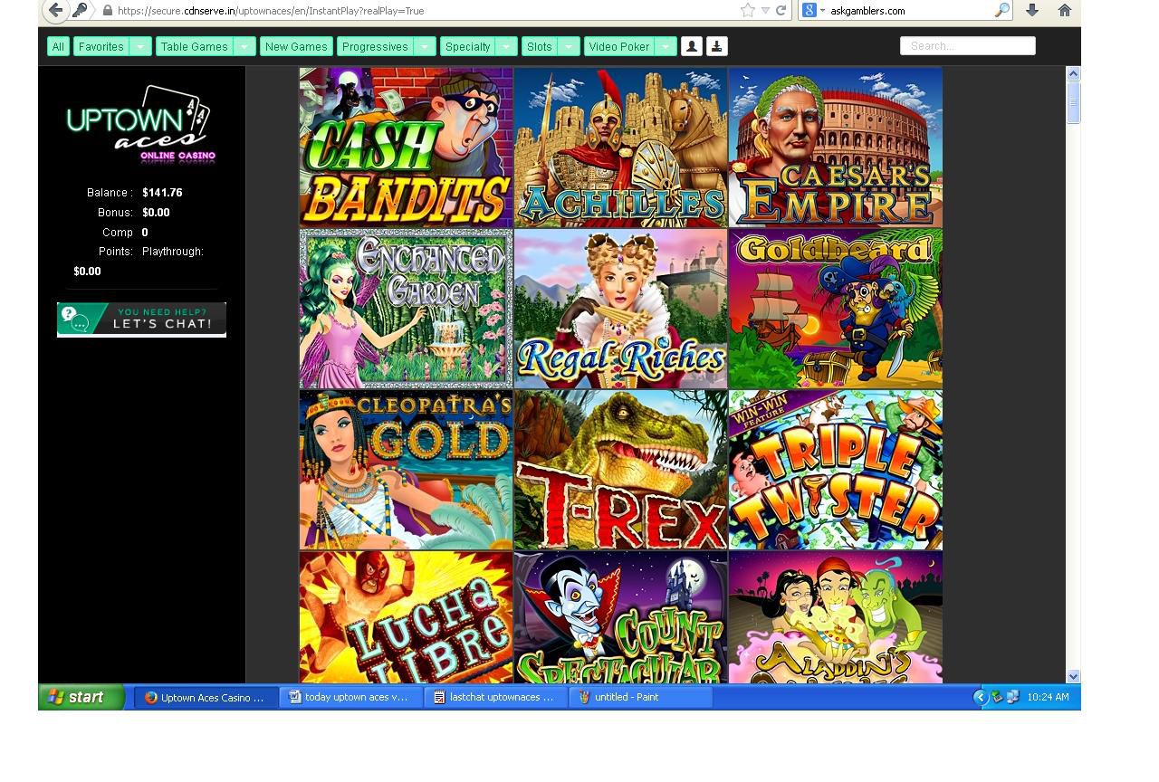The height and width of the screenshot is (782, 1159).
Task: Click the scrollbar down arrow
Action: [x=1074, y=676]
